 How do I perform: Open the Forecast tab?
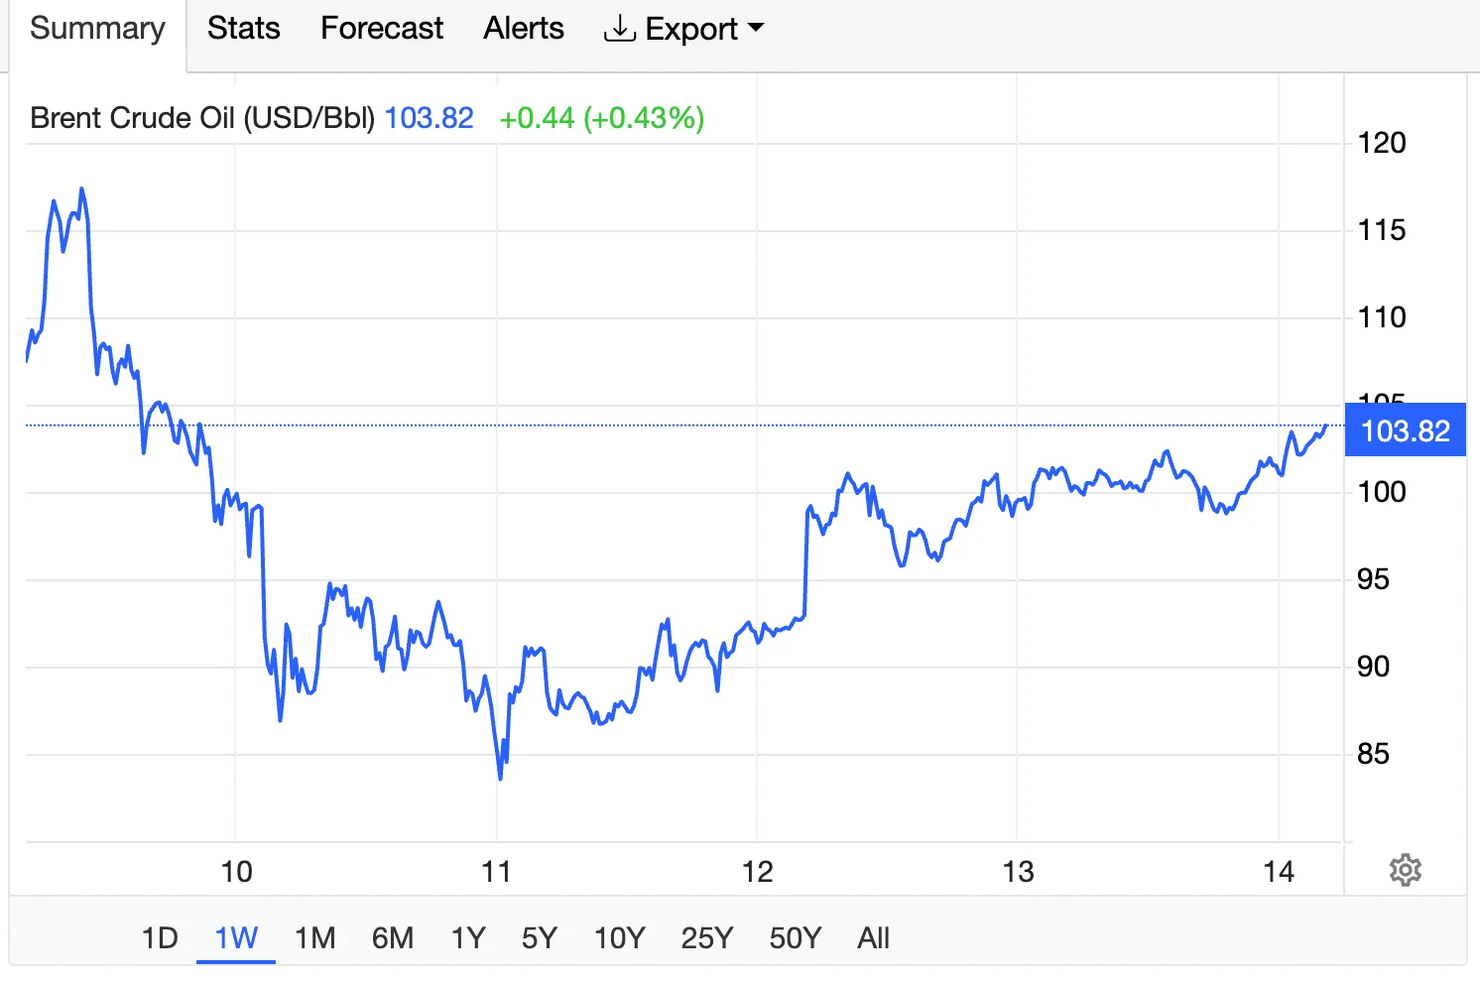[x=381, y=29]
